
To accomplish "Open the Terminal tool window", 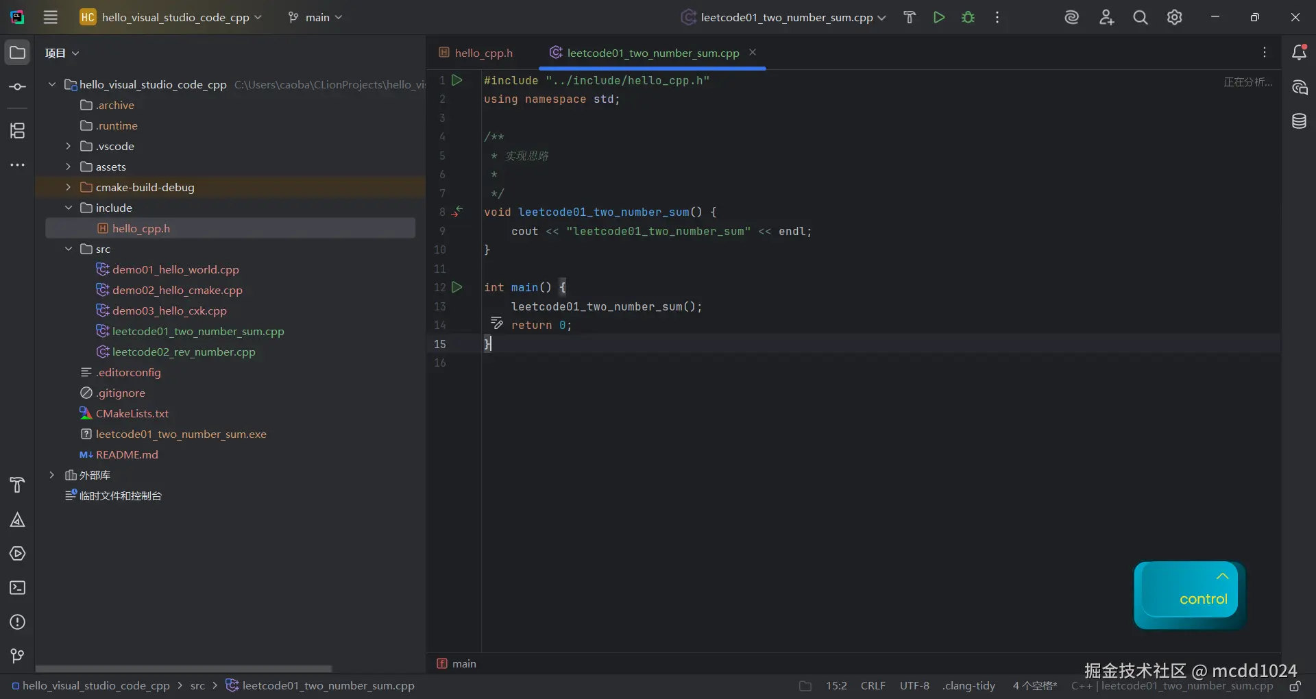I will pyautogui.click(x=18, y=588).
